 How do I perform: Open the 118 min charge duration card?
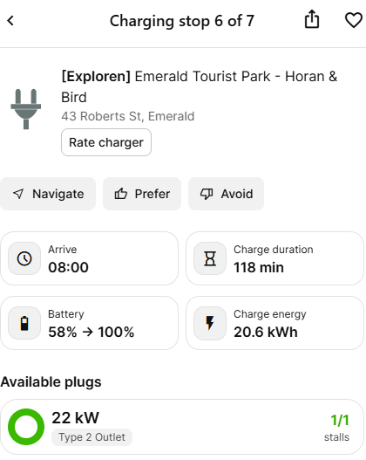click(275, 258)
